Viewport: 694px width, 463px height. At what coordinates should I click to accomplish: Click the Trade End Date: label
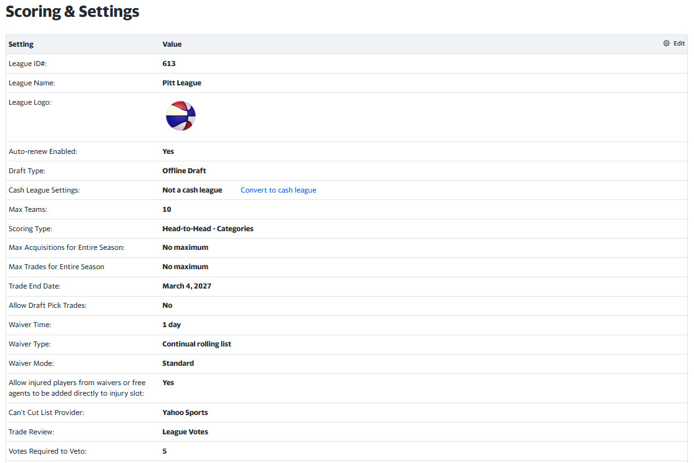(x=34, y=286)
